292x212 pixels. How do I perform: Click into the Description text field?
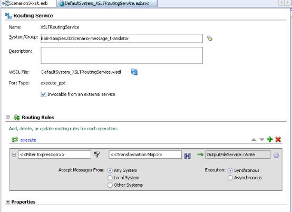122,55
